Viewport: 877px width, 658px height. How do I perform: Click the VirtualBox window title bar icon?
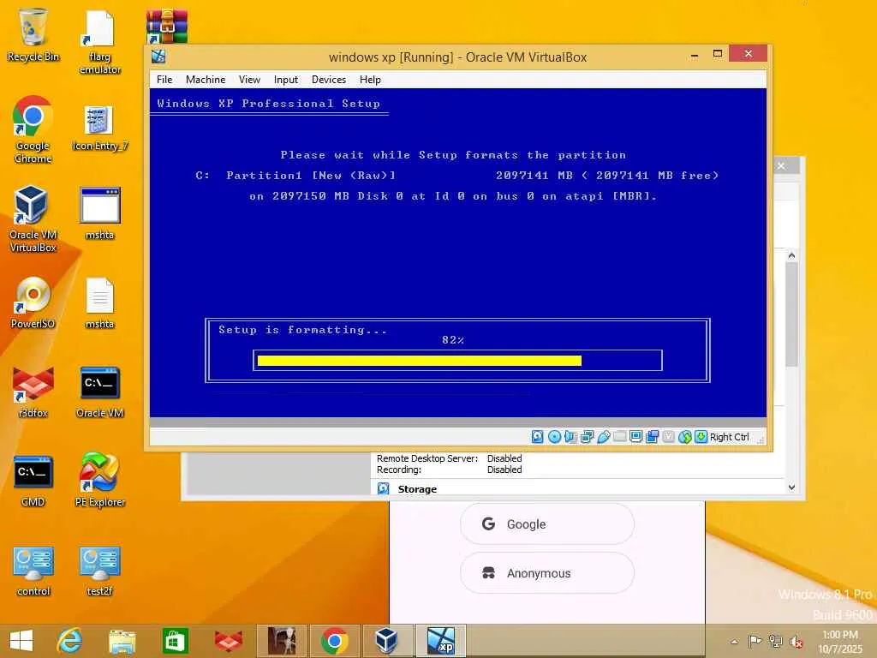158,56
